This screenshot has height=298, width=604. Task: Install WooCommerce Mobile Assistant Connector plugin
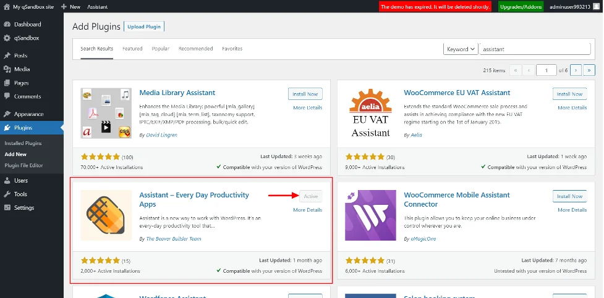[x=570, y=196]
